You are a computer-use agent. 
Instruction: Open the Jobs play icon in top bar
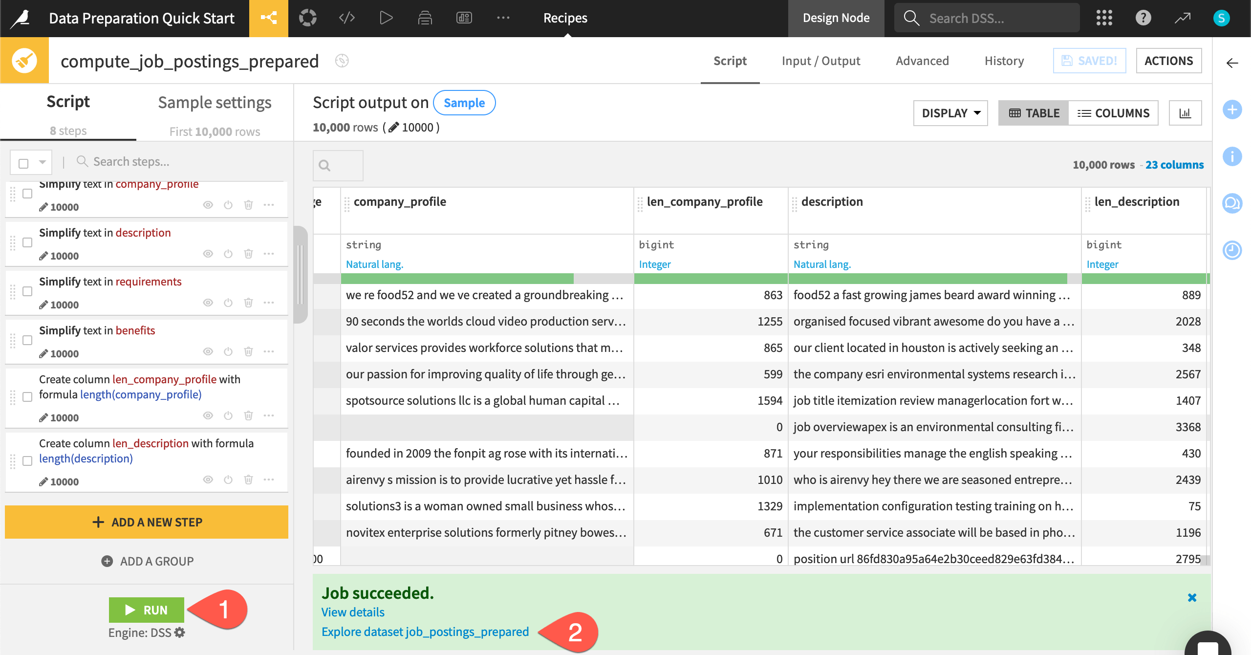(386, 18)
